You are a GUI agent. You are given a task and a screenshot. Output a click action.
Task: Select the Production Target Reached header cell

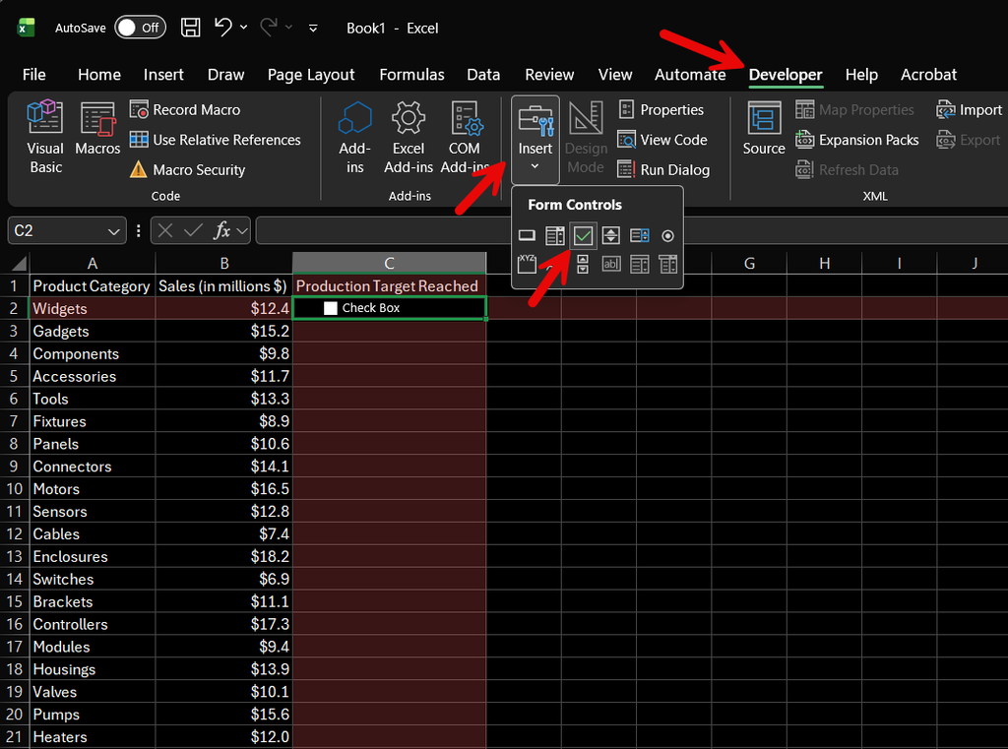coord(389,285)
